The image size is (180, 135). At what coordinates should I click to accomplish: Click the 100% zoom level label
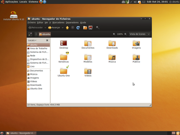tap(120, 34)
